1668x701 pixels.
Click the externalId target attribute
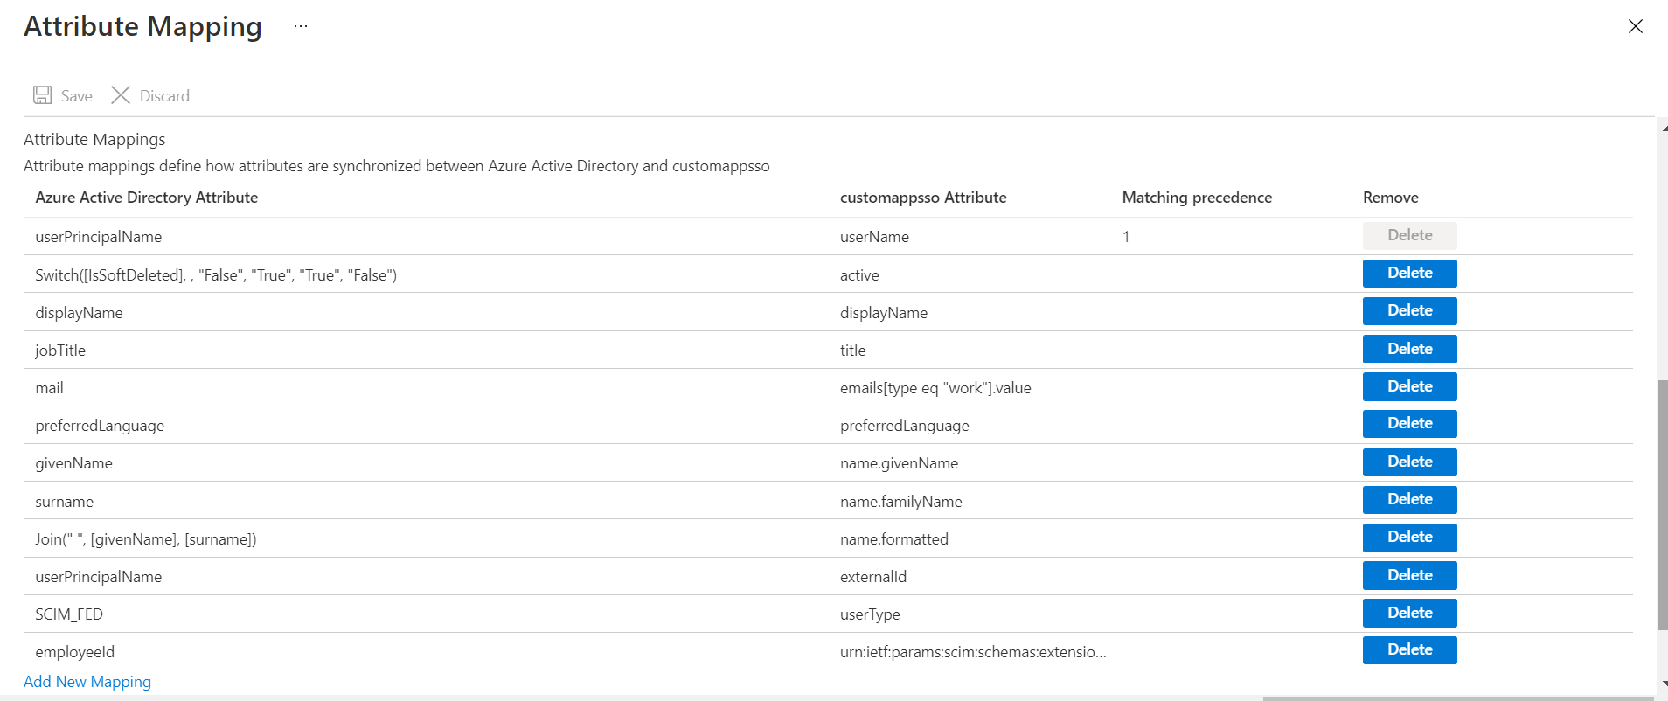[873, 577]
